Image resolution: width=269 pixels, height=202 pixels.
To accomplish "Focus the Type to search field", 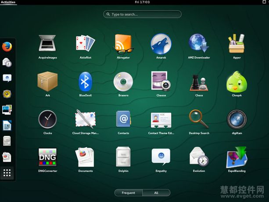I will coord(142,14).
